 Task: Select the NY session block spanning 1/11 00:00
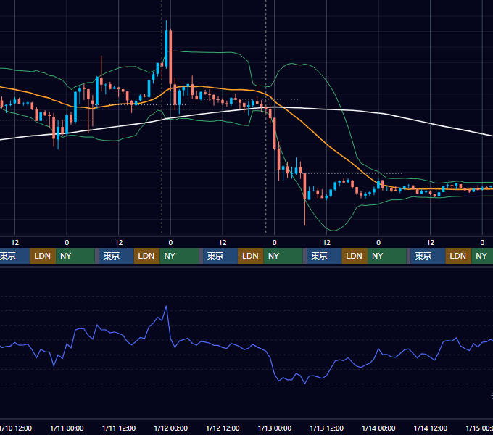tap(75, 256)
